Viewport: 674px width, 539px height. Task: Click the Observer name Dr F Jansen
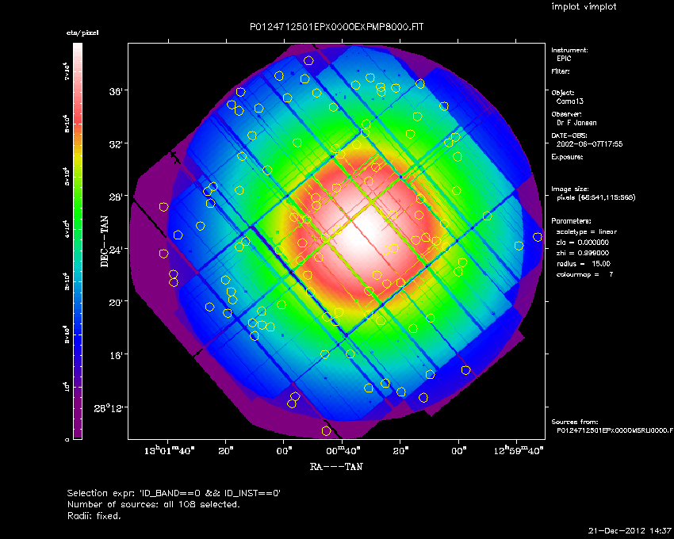(x=576, y=123)
